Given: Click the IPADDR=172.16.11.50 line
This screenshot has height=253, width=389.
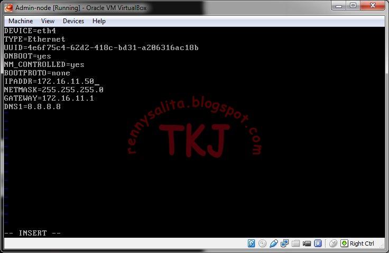Looking at the screenshot, I should (x=49, y=81).
